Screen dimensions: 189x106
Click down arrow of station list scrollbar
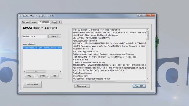[x=148, y=78]
